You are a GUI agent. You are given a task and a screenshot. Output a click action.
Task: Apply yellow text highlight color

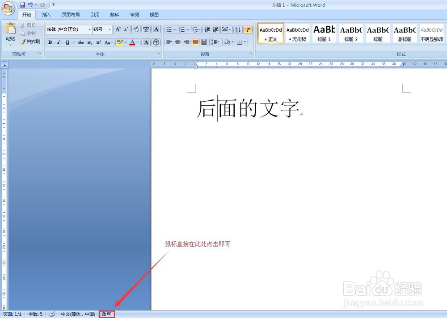pos(119,41)
